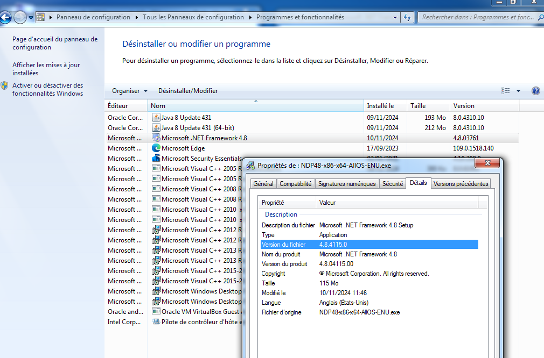Sort by the Version column header

pyautogui.click(x=484, y=106)
